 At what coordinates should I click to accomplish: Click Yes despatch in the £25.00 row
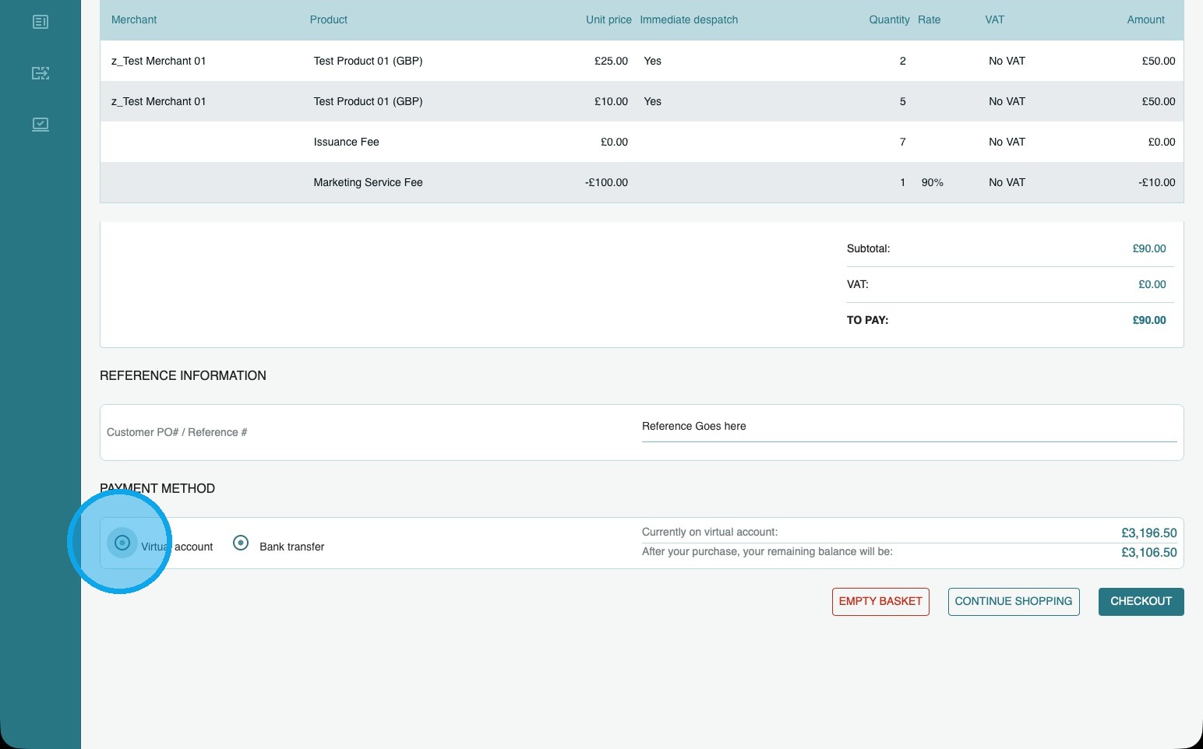(652, 61)
